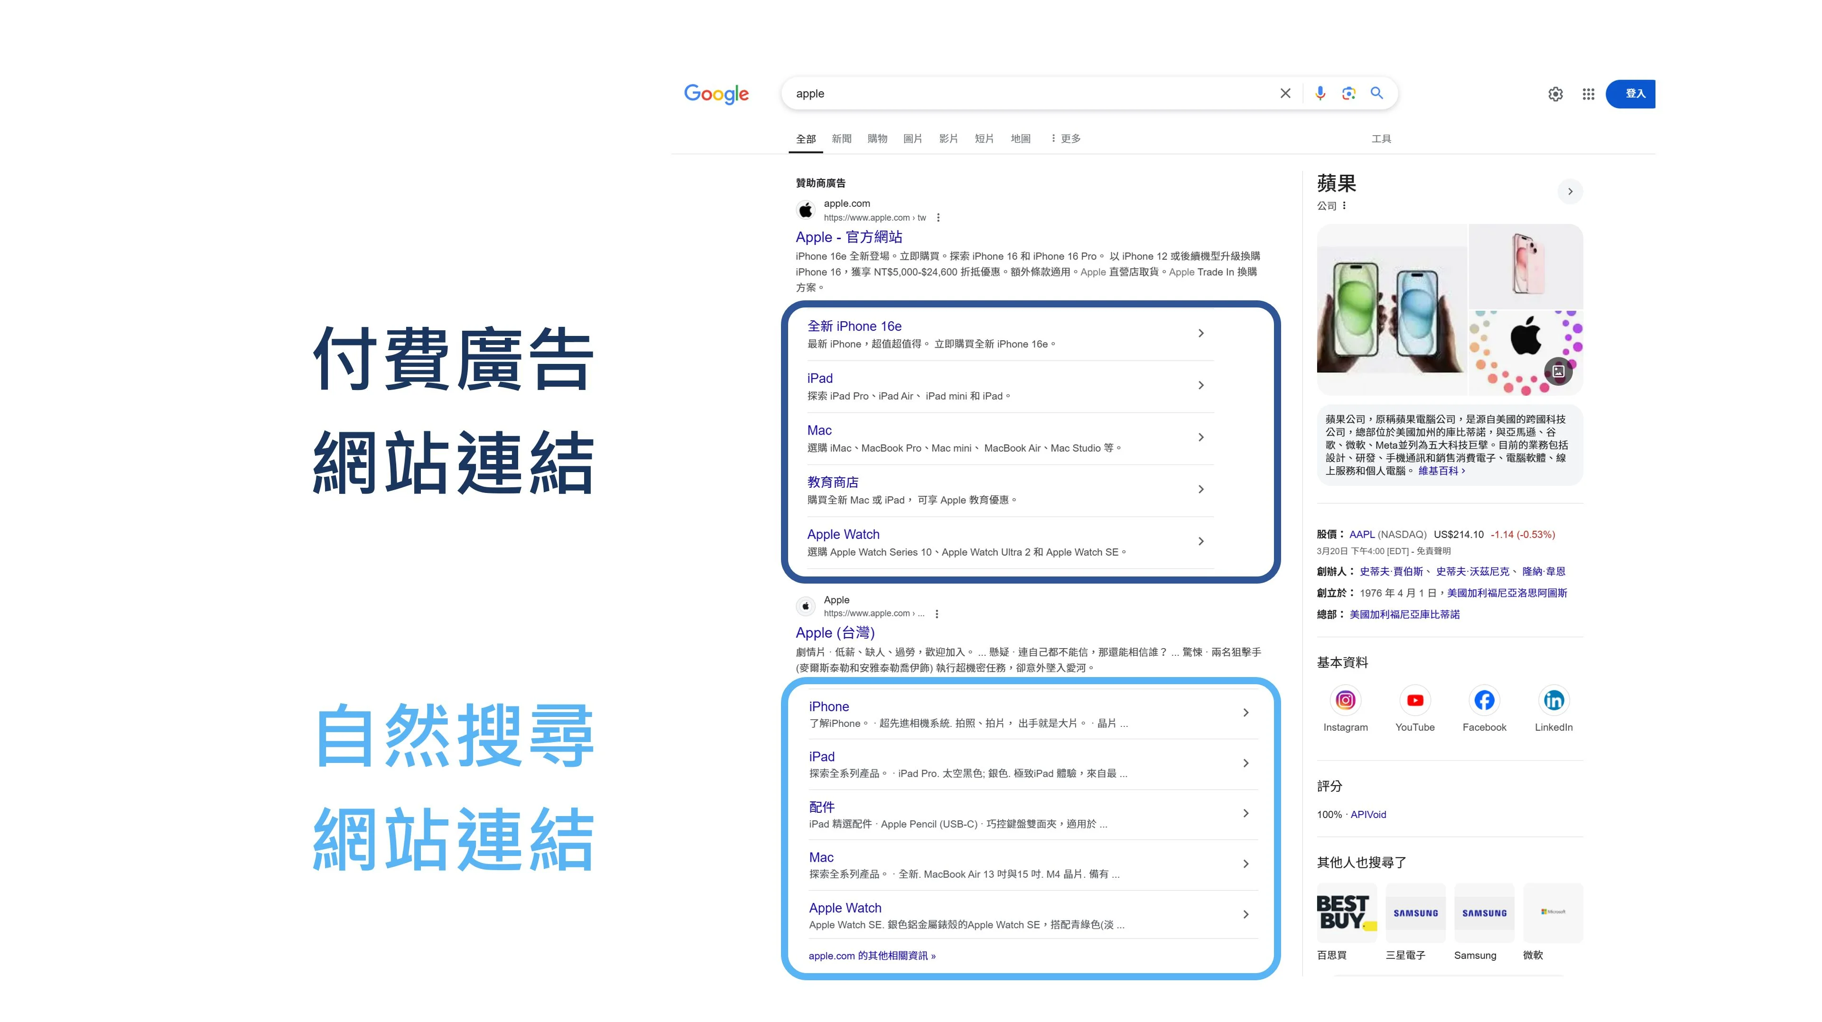The height and width of the screenshot is (1022, 1822).
Task: Open the three-dot menu beside the ad URL
Action: [x=938, y=218]
